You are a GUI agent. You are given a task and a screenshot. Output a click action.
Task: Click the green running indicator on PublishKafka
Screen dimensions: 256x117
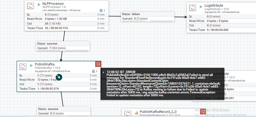[x=31, y=66]
